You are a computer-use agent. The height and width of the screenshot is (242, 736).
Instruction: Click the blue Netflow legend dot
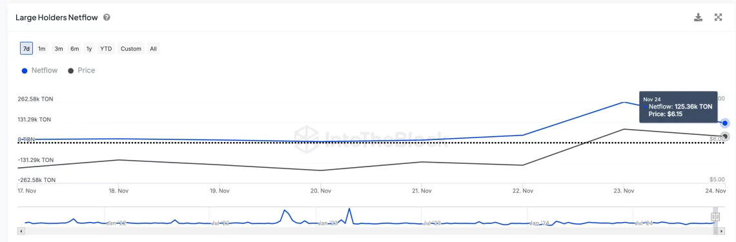click(25, 70)
